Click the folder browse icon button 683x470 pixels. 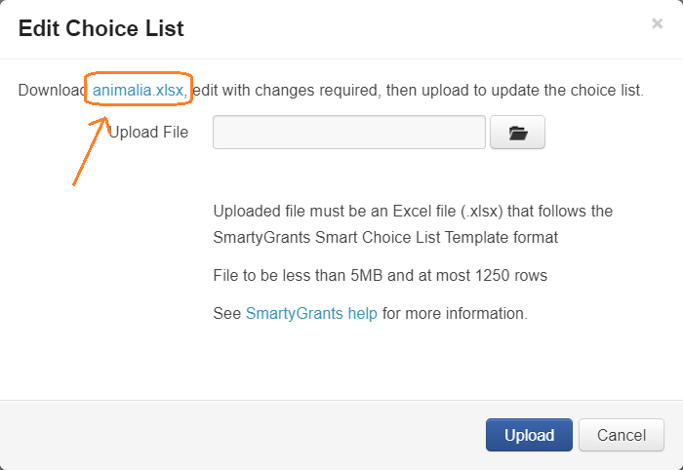click(517, 133)
